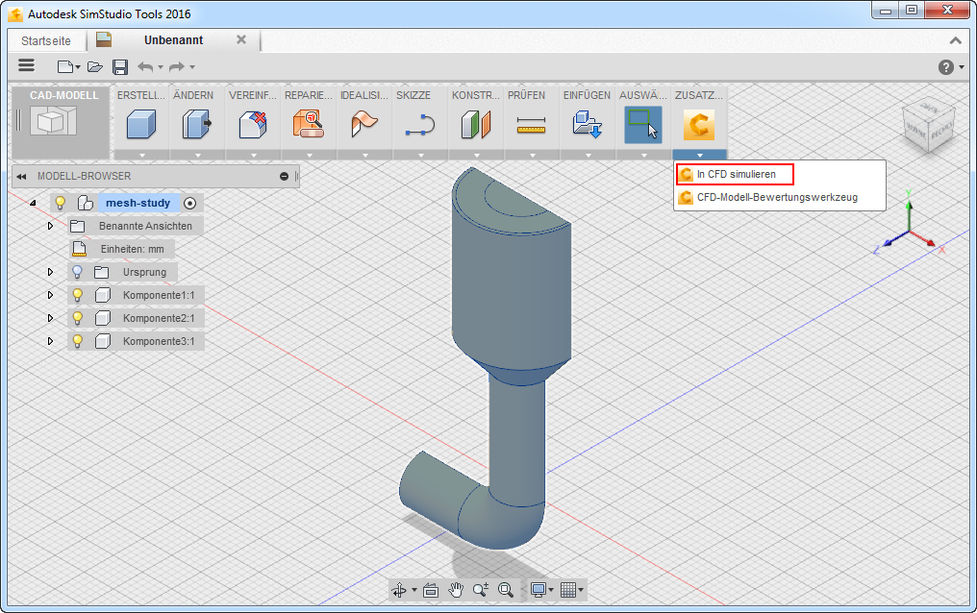Select the Komponente2:1 label
Viewport: 977px width, 613px height.
[159, 318]
